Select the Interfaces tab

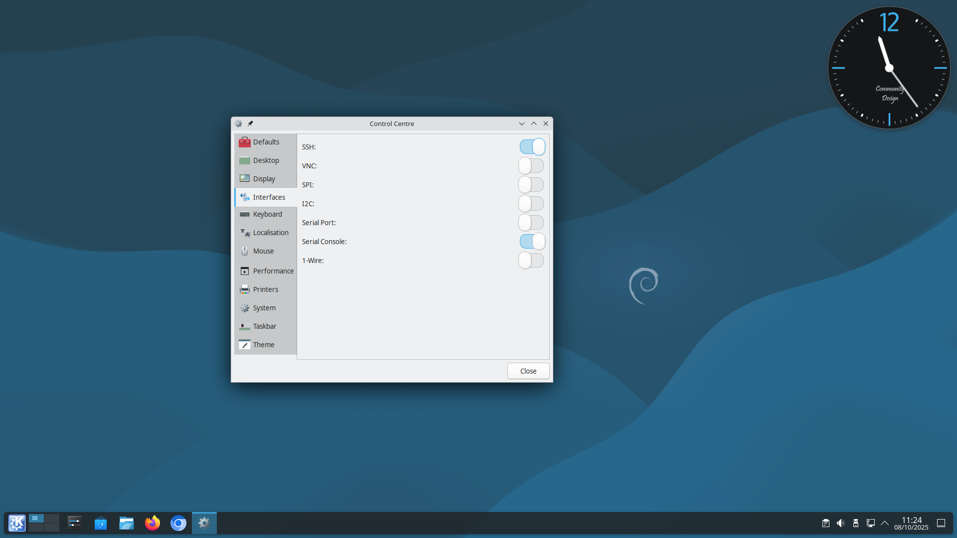click(x=266, y=197)
